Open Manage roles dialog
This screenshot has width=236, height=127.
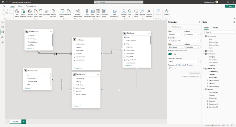(x=124, y=13)
